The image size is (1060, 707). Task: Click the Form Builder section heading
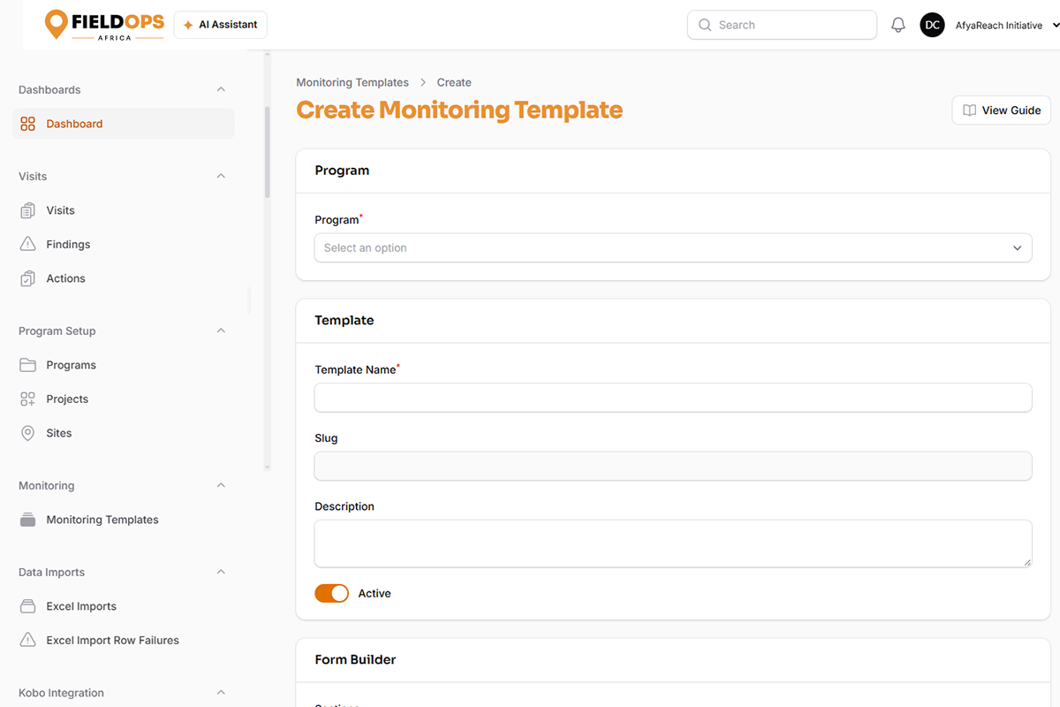coord(355,659)
